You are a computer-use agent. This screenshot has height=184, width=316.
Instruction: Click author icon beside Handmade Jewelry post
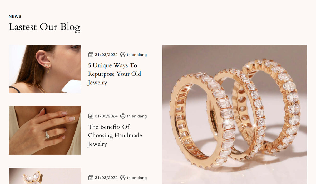pyautogui.click(x=123, y=116)
